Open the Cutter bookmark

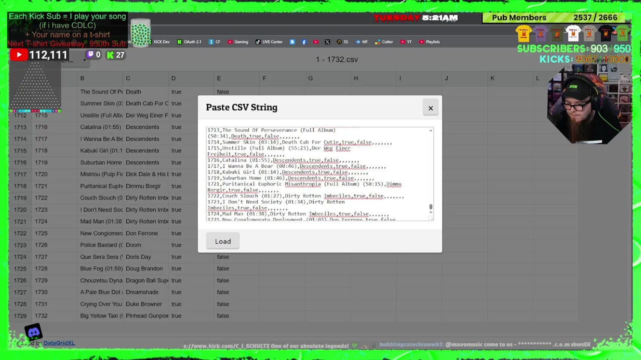pos(384,42)
